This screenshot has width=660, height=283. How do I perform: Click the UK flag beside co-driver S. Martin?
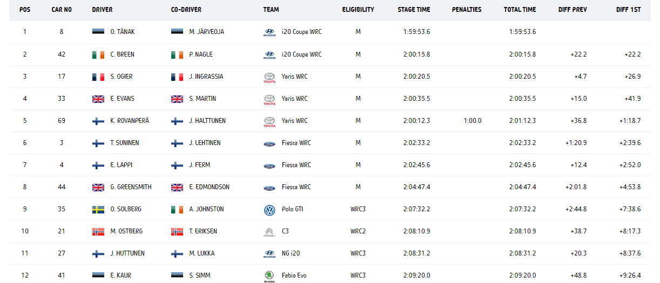click(x=177, y=99)
